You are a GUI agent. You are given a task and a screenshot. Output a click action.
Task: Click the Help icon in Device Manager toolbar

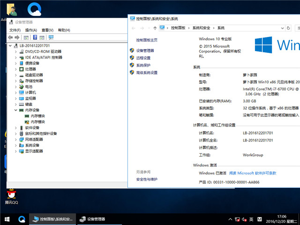coord(35,37)
